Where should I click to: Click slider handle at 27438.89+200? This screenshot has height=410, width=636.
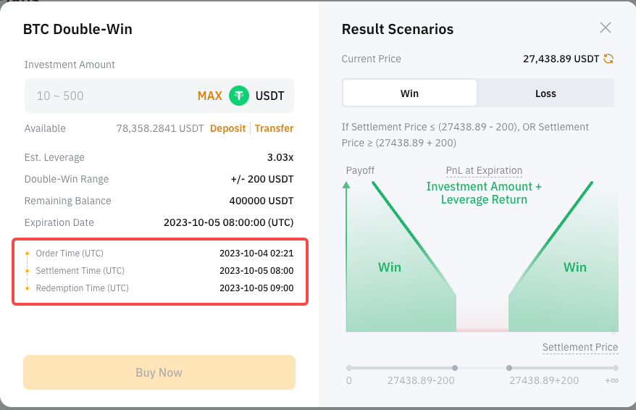[509, 368]
